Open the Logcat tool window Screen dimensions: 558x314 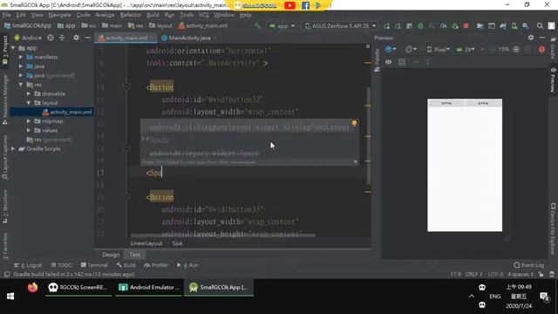tap(28, 265)
